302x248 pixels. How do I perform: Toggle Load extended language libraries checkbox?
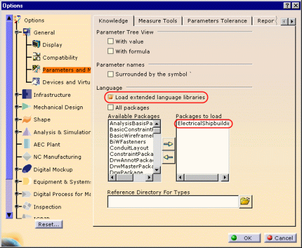(111, 97)
